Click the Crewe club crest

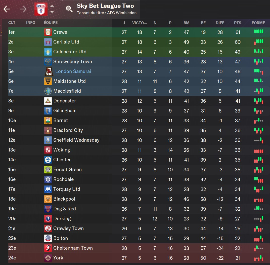tap(48, 32)
